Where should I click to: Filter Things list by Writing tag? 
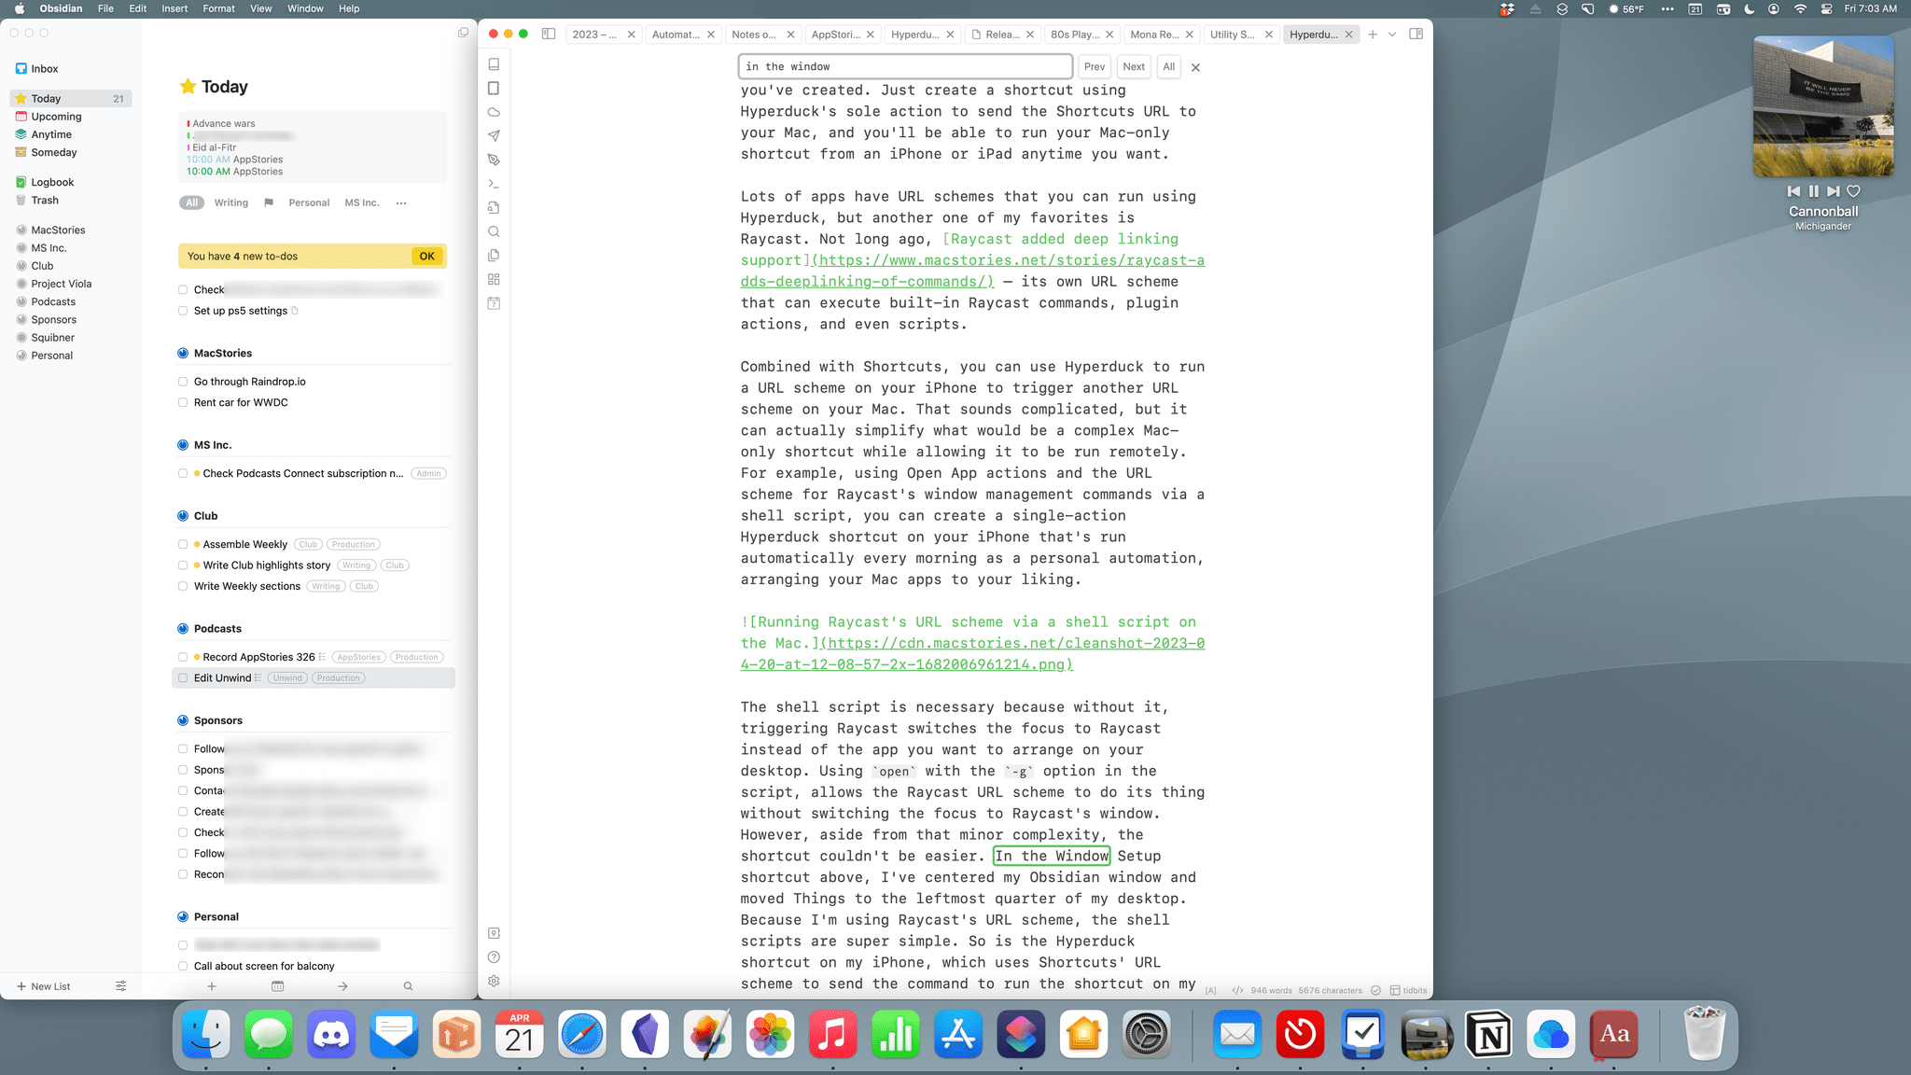coord(231,202)
